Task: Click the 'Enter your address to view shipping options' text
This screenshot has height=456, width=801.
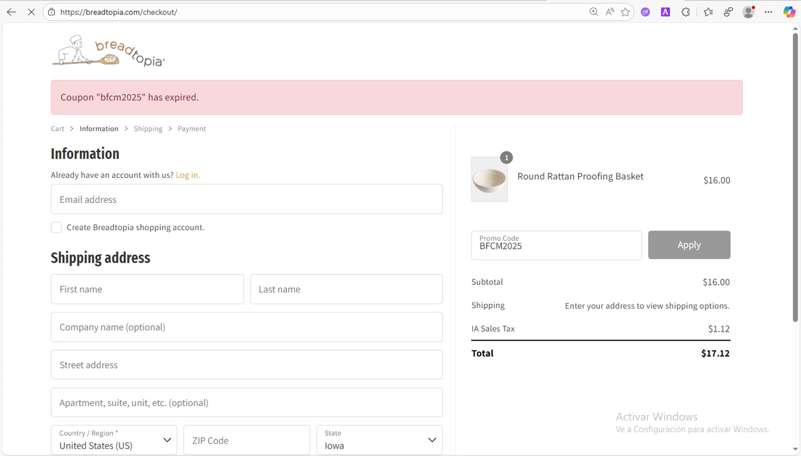Action: pyautogui.click(x=647, y=306)
